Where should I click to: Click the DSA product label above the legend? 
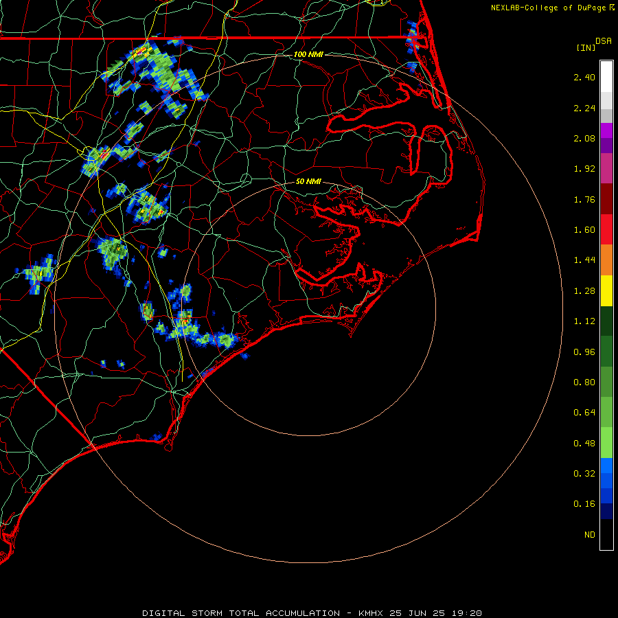tap(604, 41)
